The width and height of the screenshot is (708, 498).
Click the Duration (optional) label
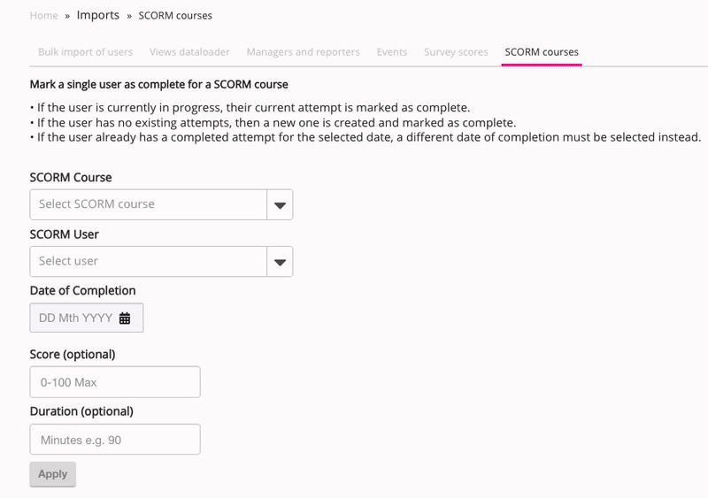[x=81, y=411]
